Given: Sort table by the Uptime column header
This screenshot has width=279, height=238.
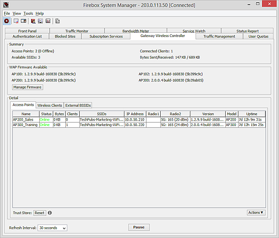Looking at the screenshot, I should (x=252, y=114).
